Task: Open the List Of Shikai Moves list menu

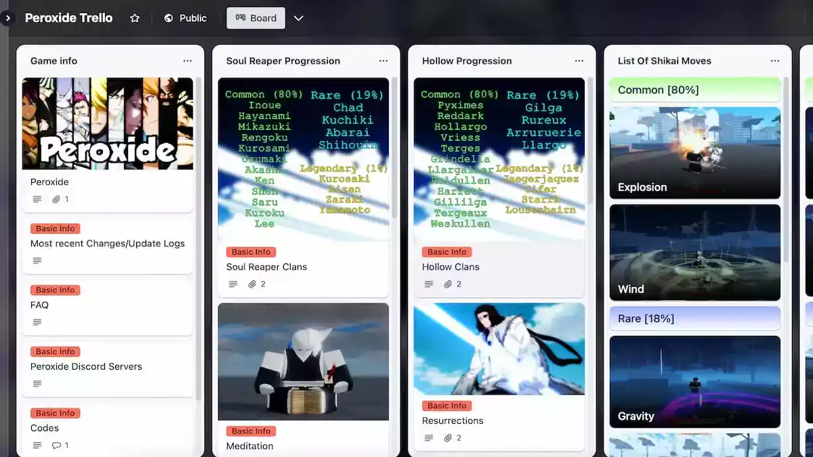Action: pyautogui.click(x=774, y=60)
